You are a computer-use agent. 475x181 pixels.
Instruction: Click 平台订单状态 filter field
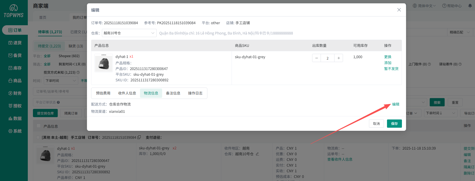pyautogui.click(x=60, y=102)
